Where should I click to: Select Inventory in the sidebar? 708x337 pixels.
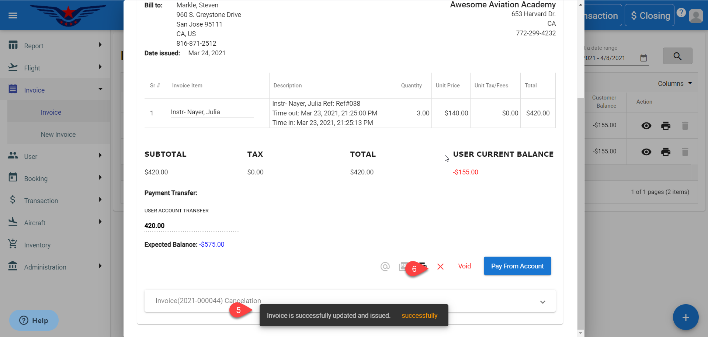pos(37,245)
